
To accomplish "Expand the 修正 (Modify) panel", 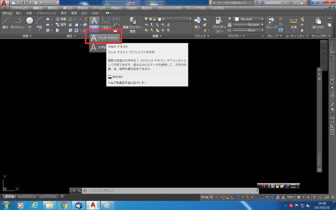I will 71,36.
